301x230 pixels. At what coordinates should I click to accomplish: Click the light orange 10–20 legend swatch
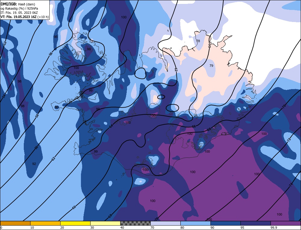click(x=45, y=223)
